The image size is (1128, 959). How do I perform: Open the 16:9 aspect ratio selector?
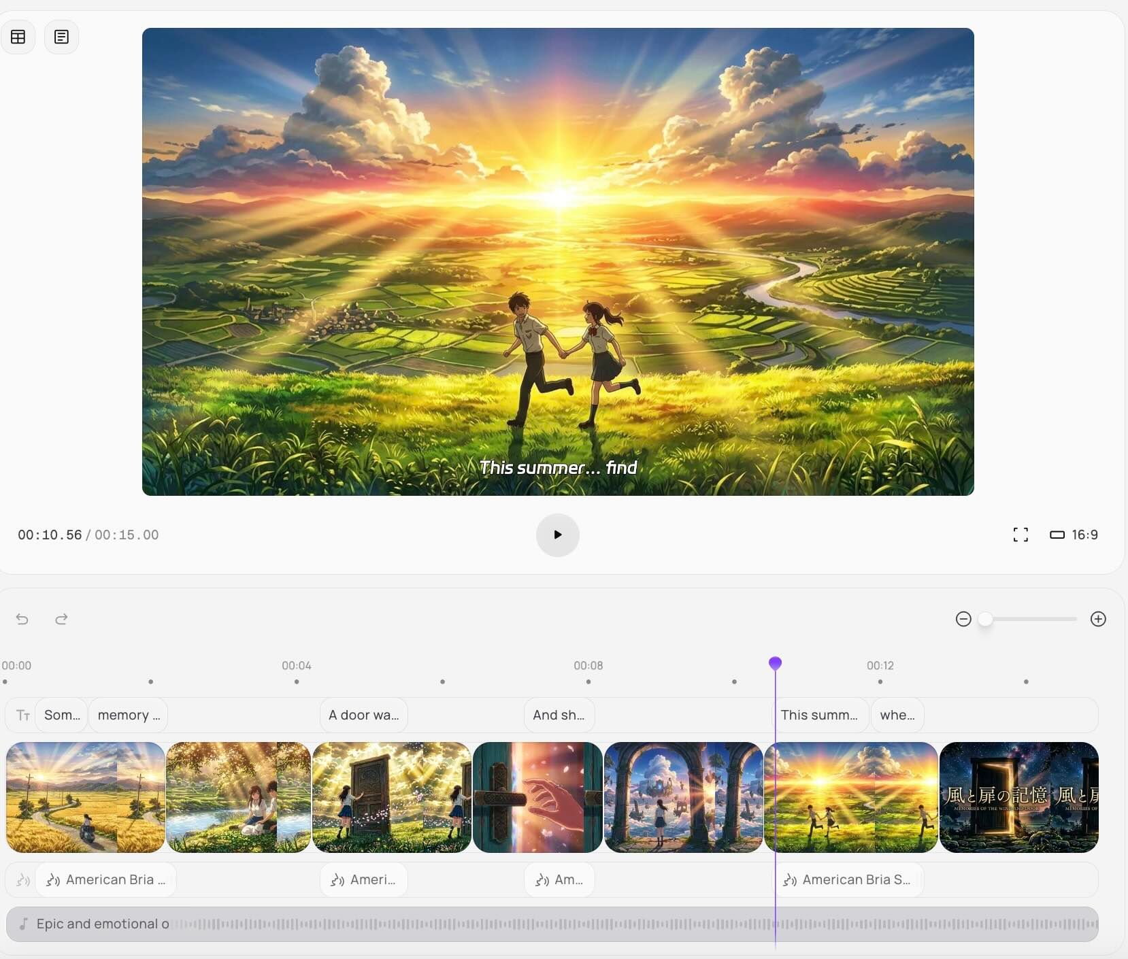pos(1074,535)
